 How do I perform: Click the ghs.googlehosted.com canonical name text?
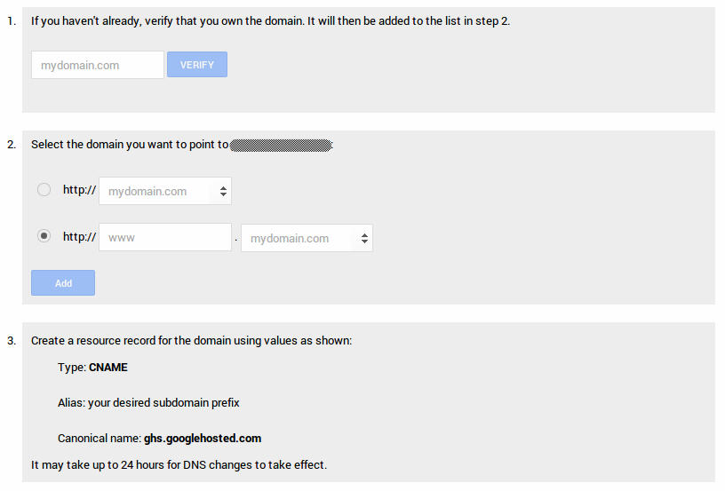(x=203, y=438)
